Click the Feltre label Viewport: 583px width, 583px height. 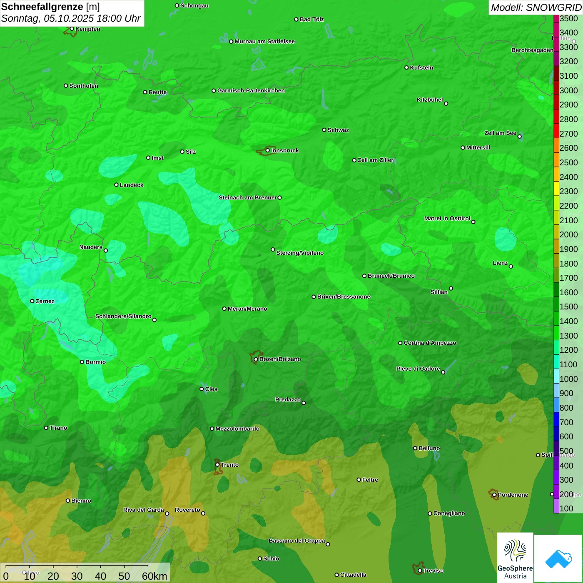370,480
